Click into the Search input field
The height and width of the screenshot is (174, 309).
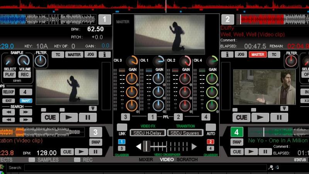[x=146, y=168]
